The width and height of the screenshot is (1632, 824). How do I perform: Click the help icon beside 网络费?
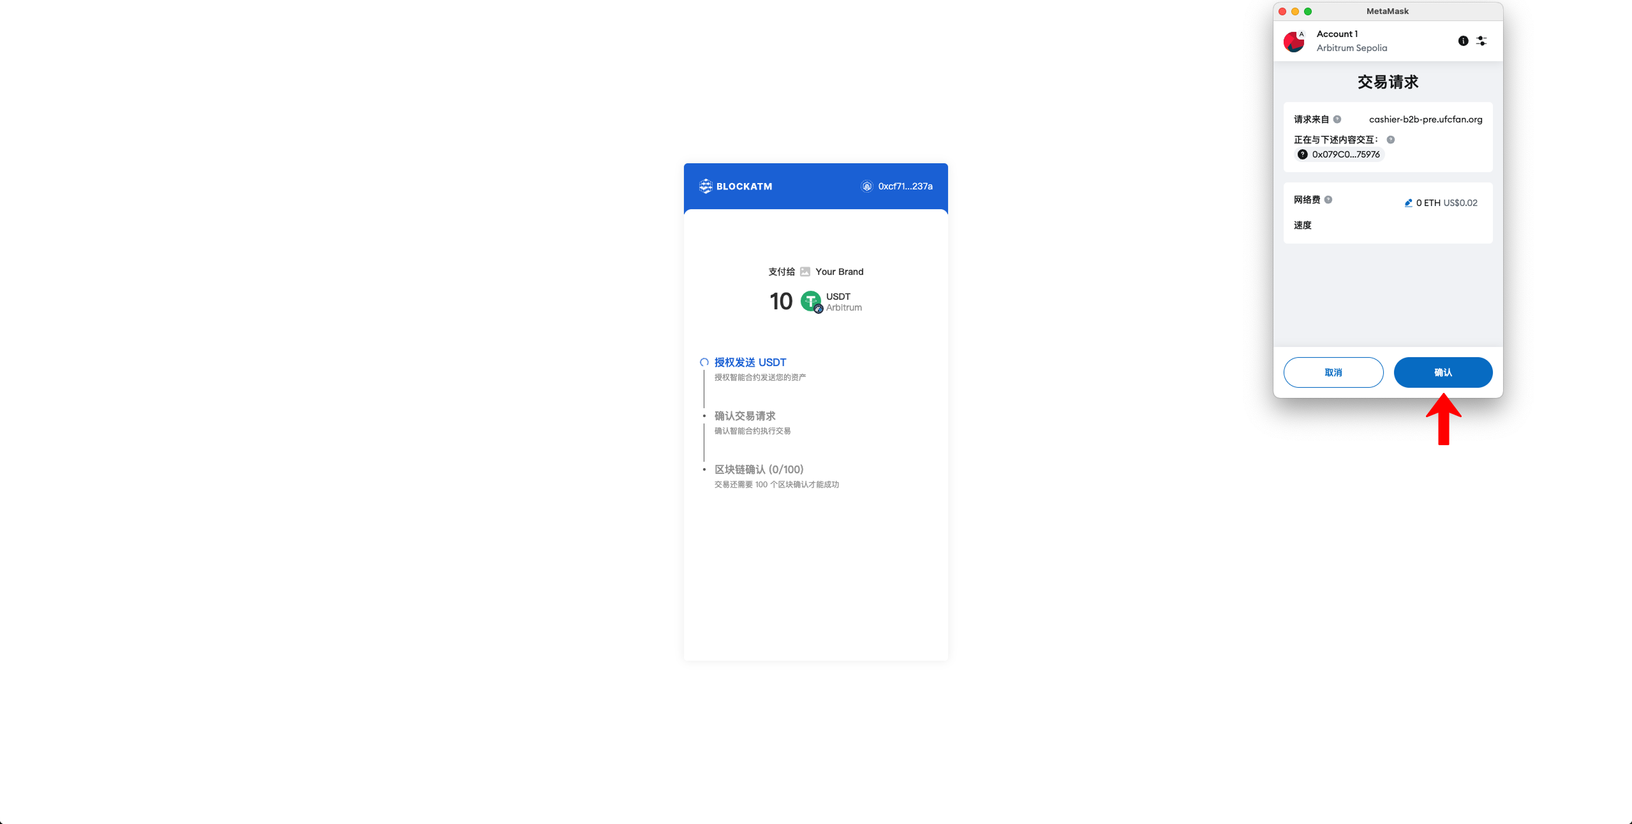pos(1328,200)
